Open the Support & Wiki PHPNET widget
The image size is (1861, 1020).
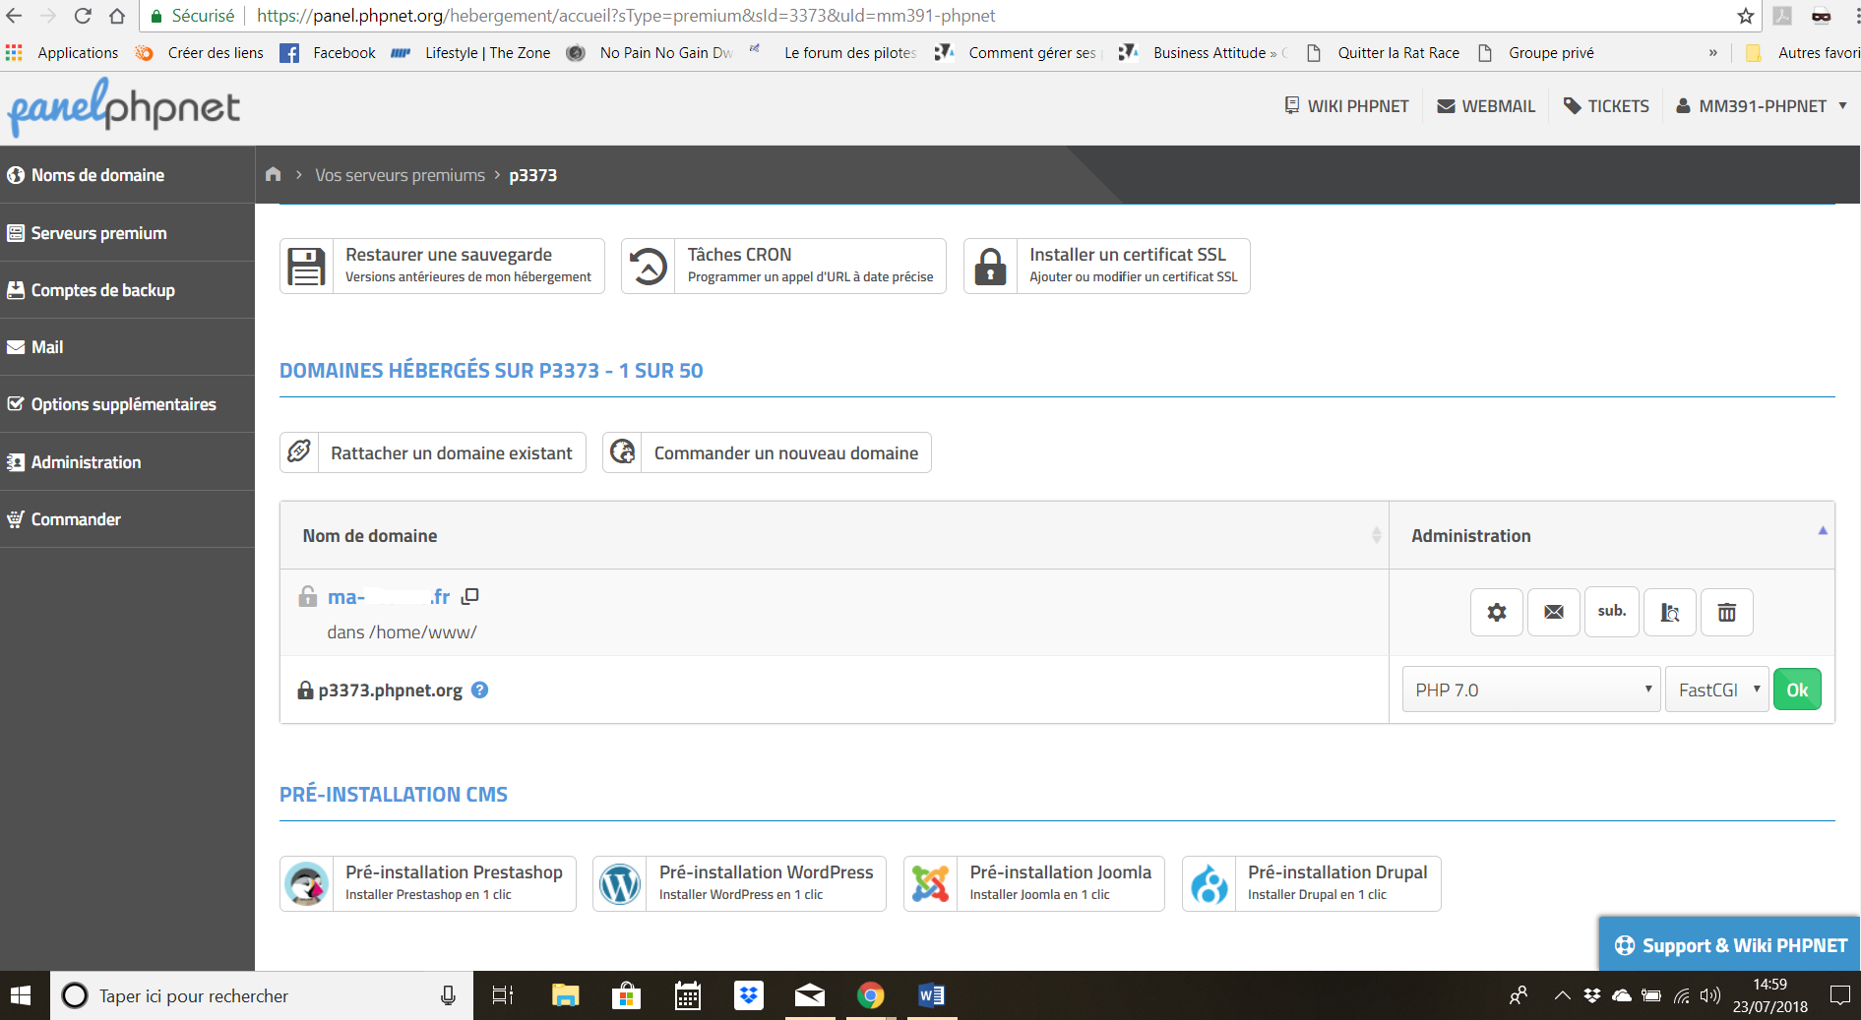click(1730, 945)
